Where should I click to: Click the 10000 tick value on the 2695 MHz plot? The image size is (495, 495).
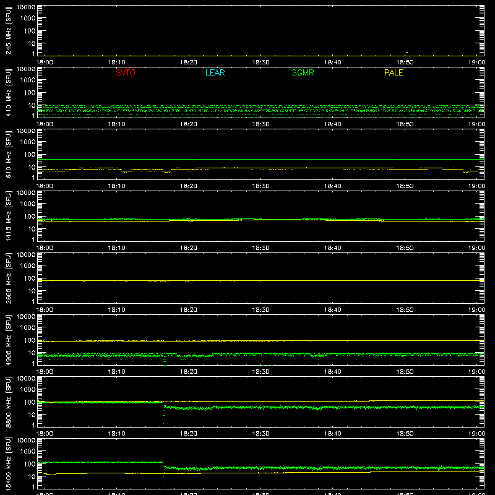point(26,255)
